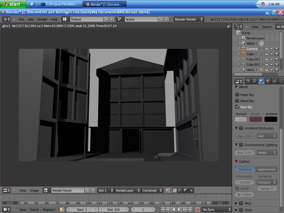Expand the Mist panel

[x=236, y=203]
